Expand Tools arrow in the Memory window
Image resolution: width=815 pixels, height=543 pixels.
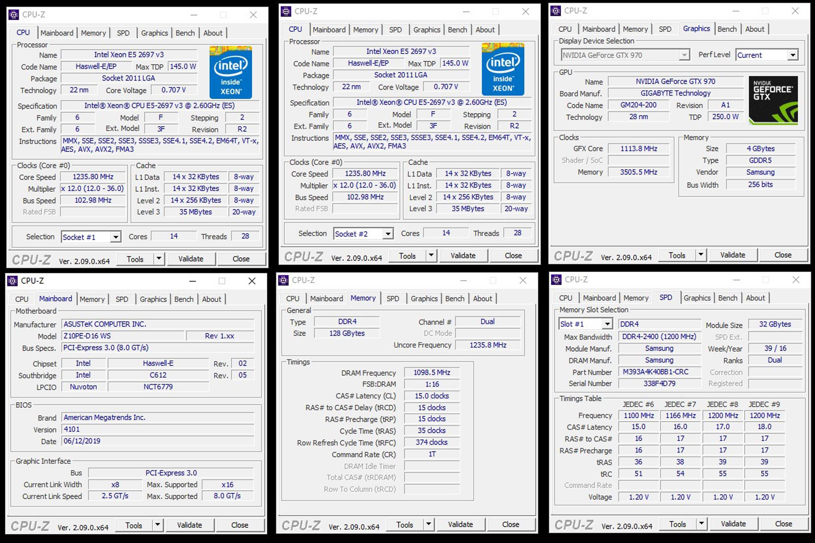(428, 524)
